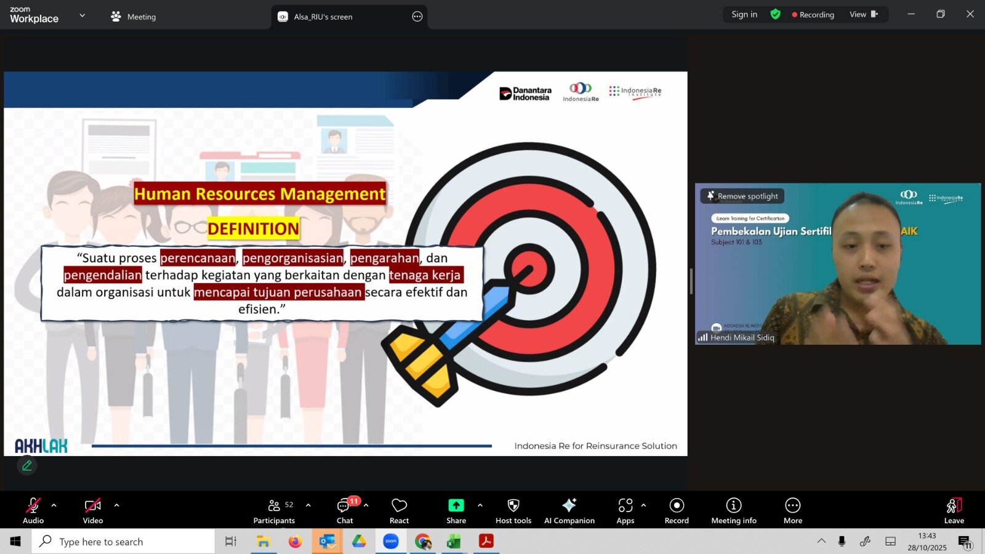Screen dimensions: 985x554
Task: Expand audio options arrow
Action: (54, 505)
